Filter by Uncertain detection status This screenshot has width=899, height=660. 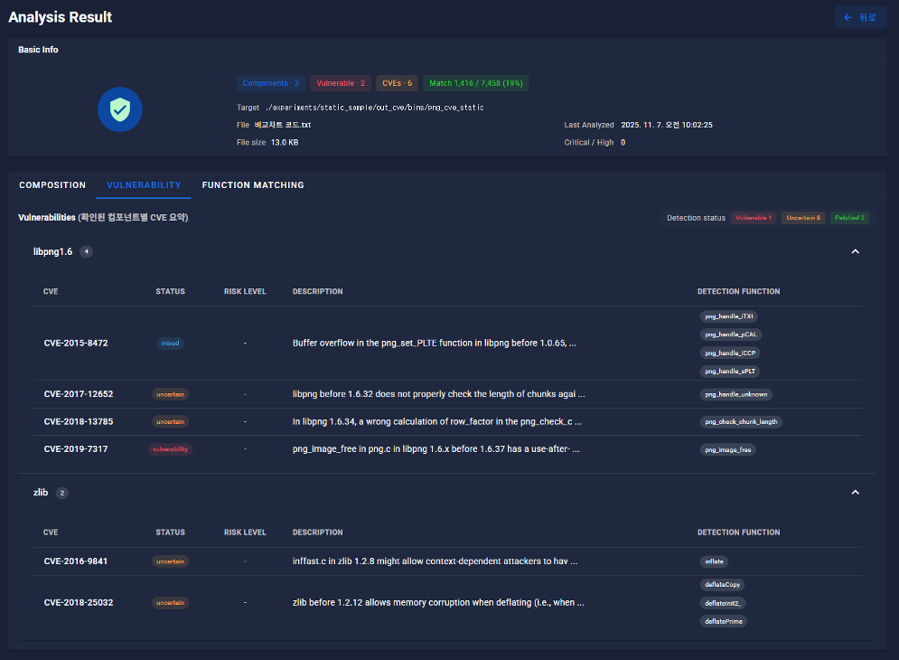coord(802,218)
